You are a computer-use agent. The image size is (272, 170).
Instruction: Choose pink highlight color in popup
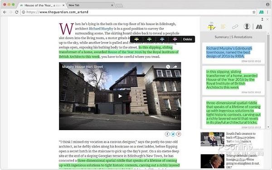[175, 39]
